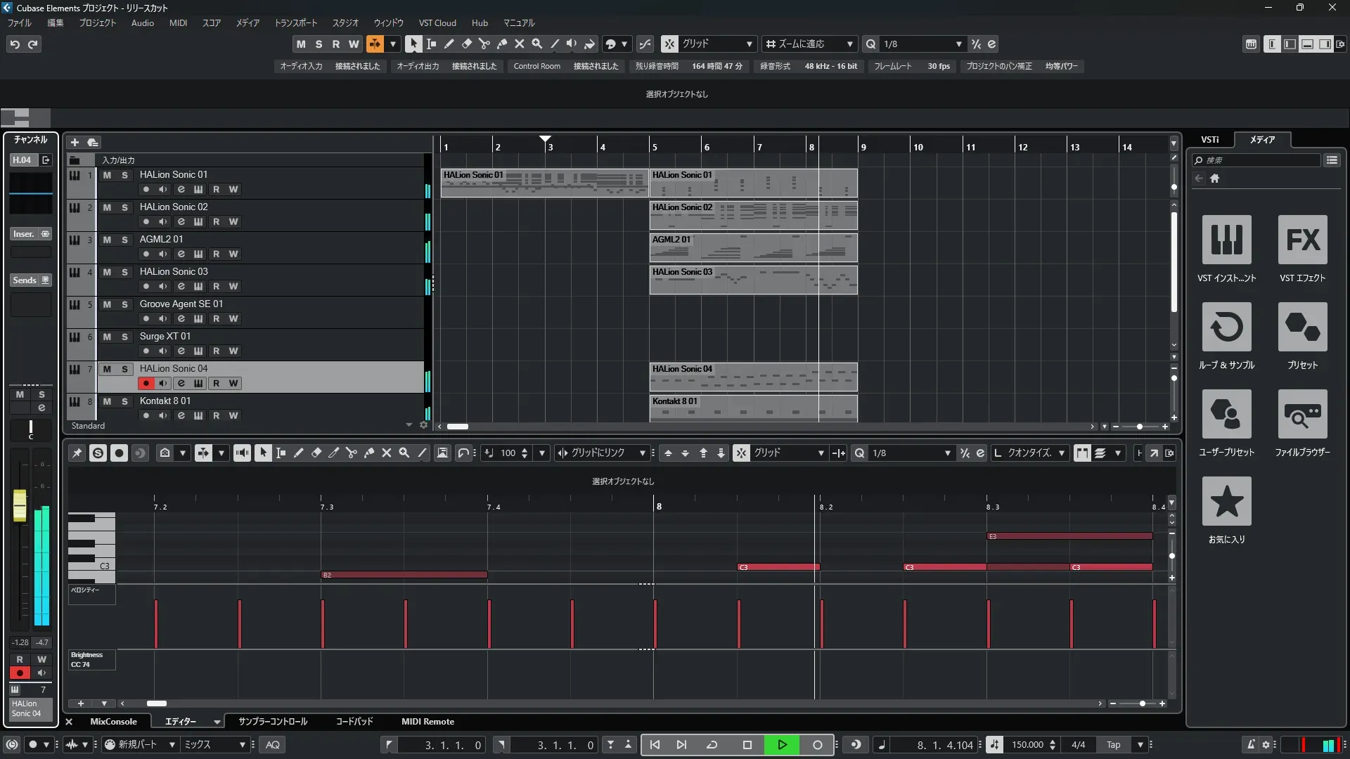
Task: Expand the grid type dropdown in editor
Action: coord(820,453)
